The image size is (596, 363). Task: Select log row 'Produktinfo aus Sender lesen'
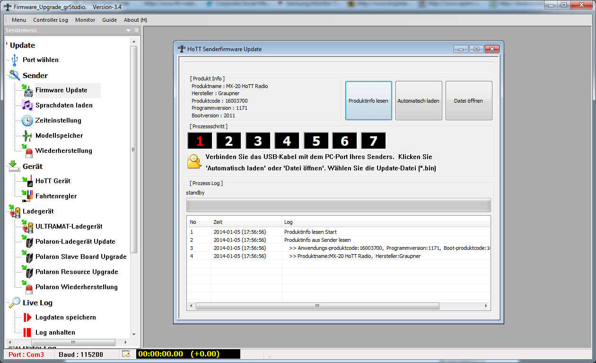tap(338, 240)
